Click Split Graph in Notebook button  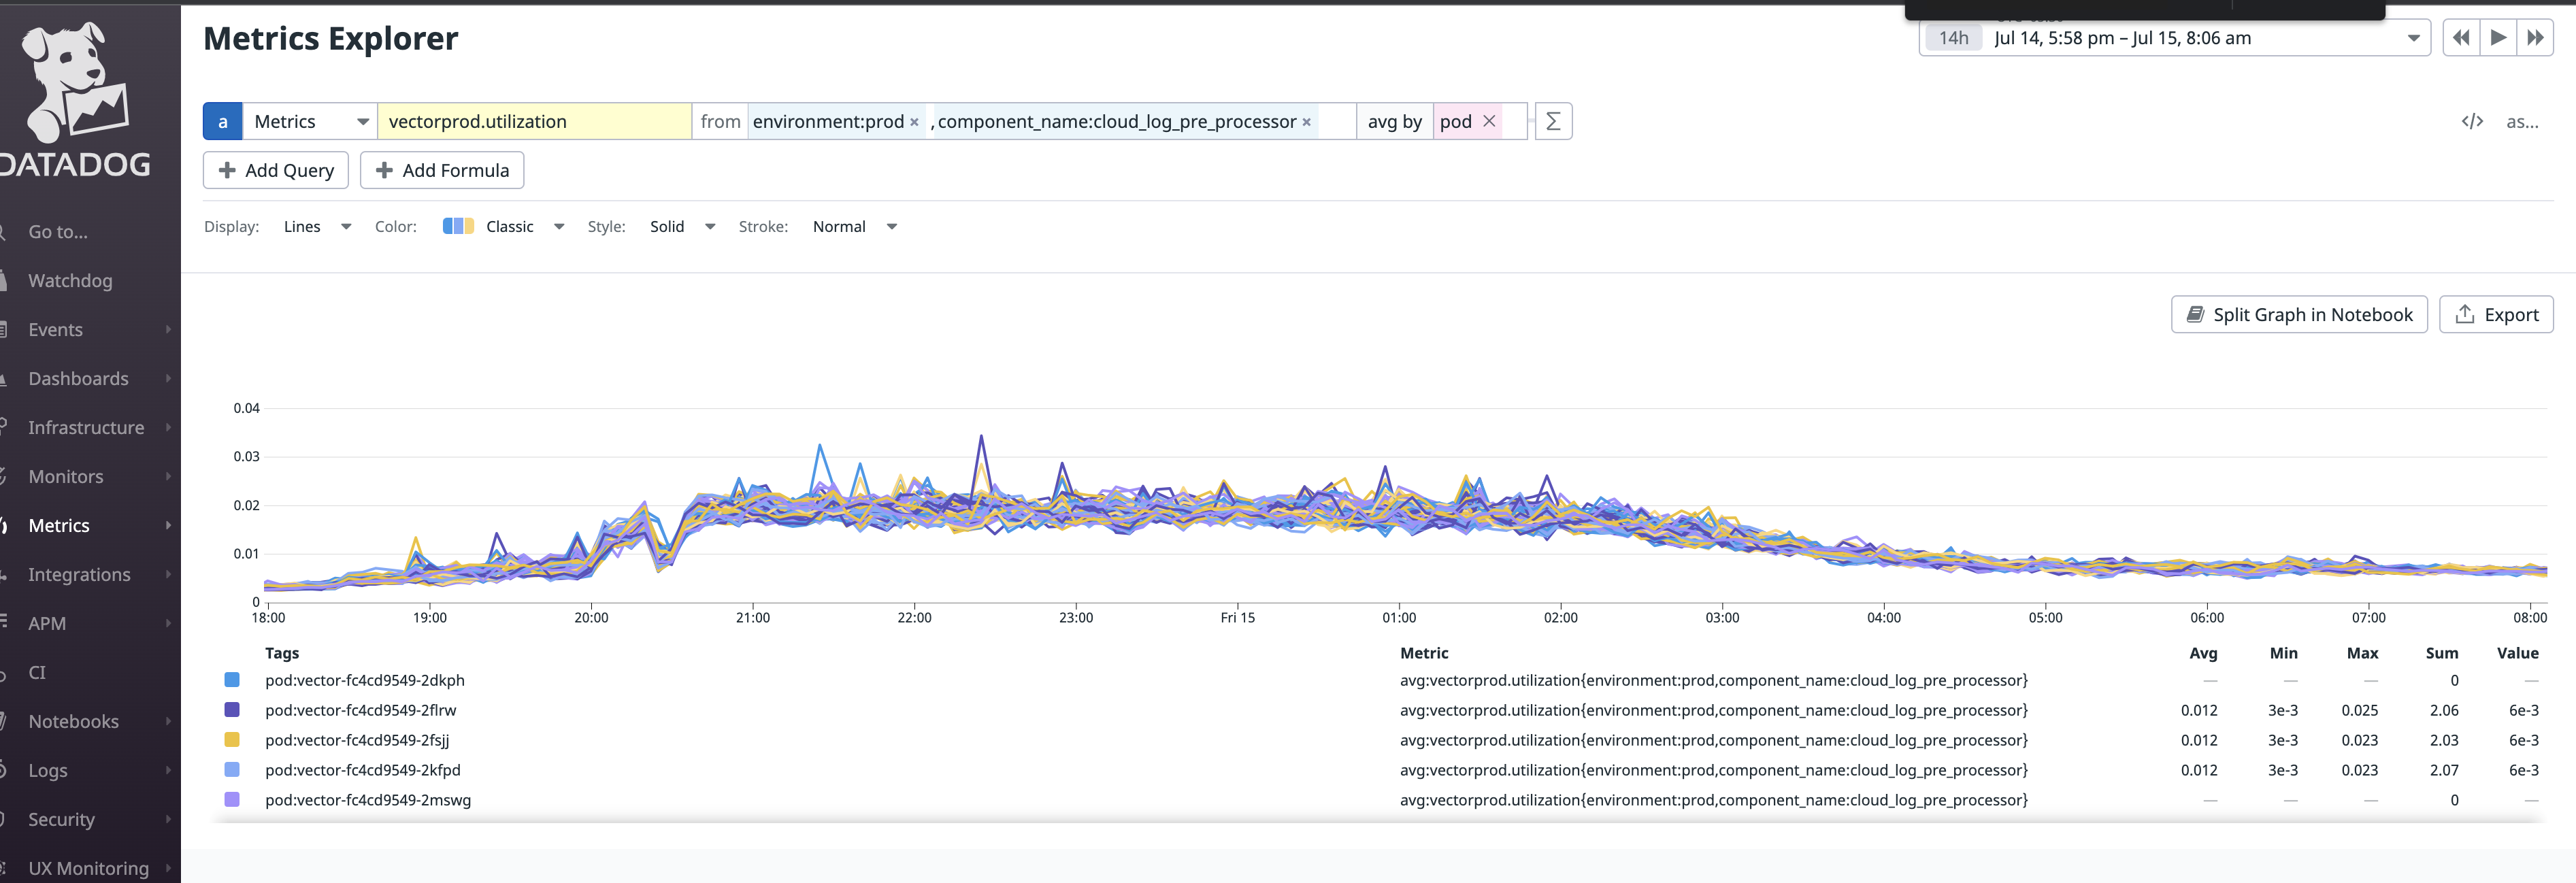(x=2299, y=314)
